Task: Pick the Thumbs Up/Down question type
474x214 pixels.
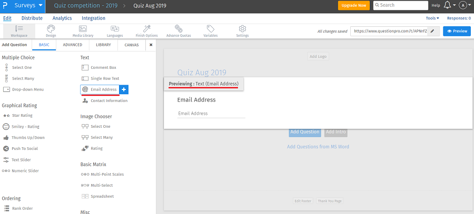Action: pos(24,138)
